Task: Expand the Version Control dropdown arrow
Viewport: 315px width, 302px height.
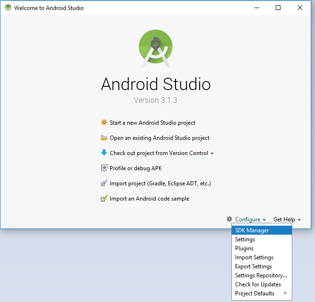Action: (x=212, y=154)
